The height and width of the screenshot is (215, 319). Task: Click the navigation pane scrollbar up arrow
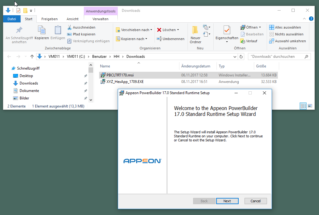point(91,65)
